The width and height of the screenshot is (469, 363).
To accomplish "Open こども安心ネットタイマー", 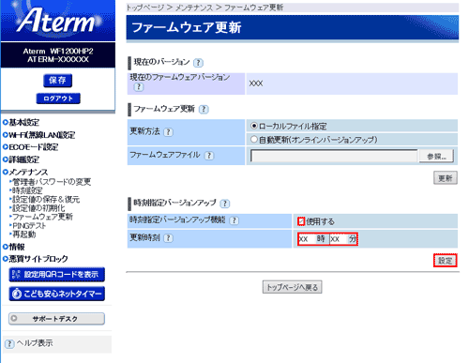I will tap(57, 294).
